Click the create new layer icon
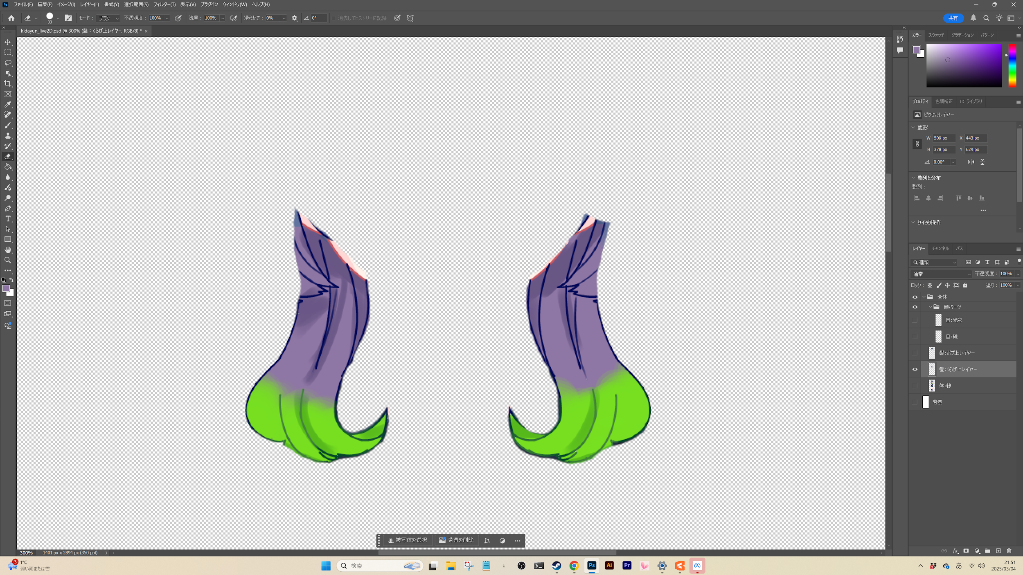 pos(998,551)
